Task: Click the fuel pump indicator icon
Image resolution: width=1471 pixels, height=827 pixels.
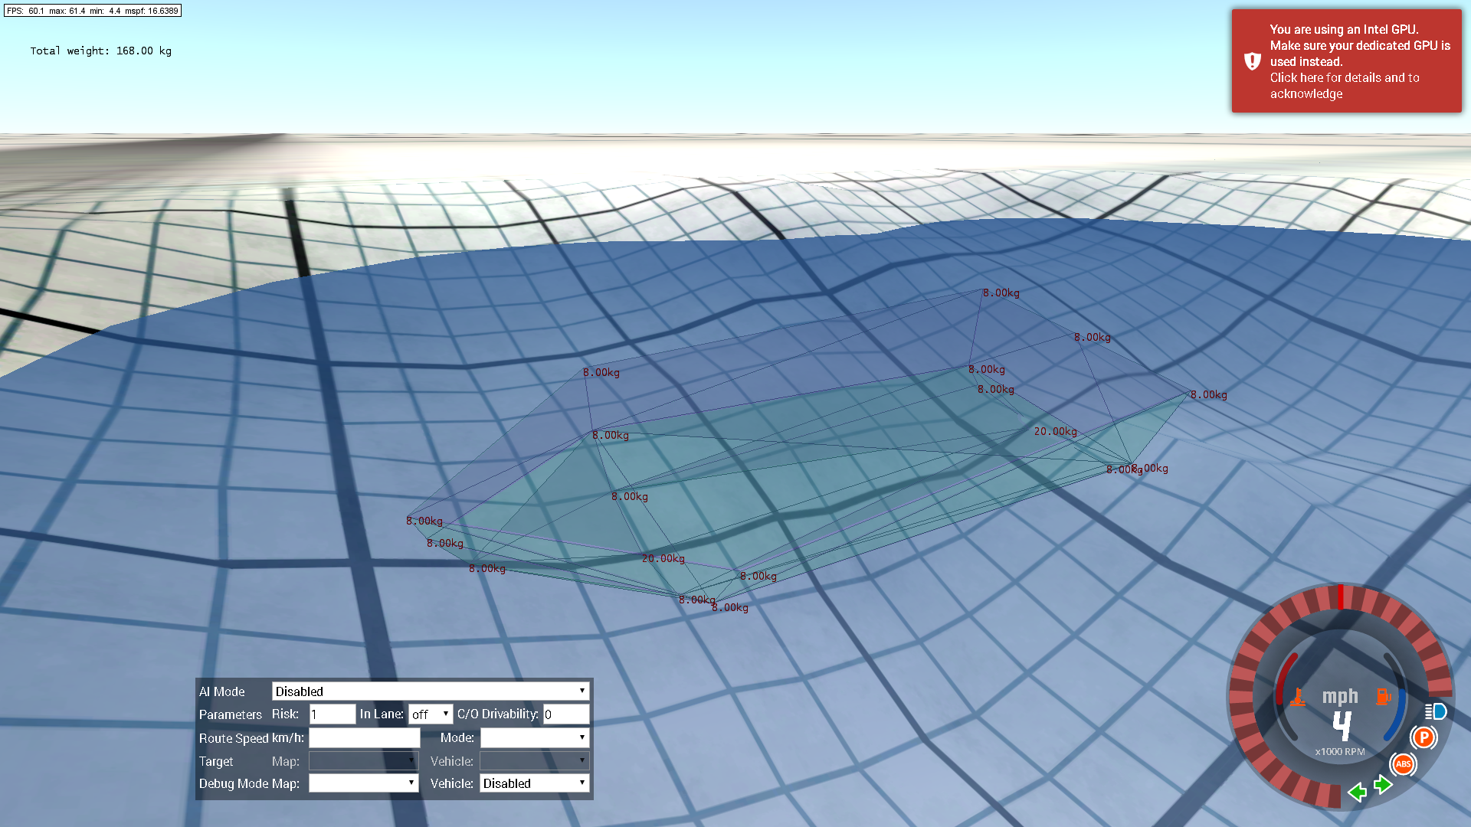Action: pos(1384,696)
